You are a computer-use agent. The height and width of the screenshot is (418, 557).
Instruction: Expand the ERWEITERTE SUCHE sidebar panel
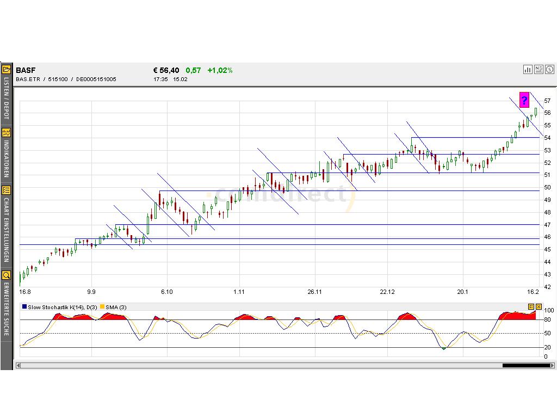pos(7,309)
